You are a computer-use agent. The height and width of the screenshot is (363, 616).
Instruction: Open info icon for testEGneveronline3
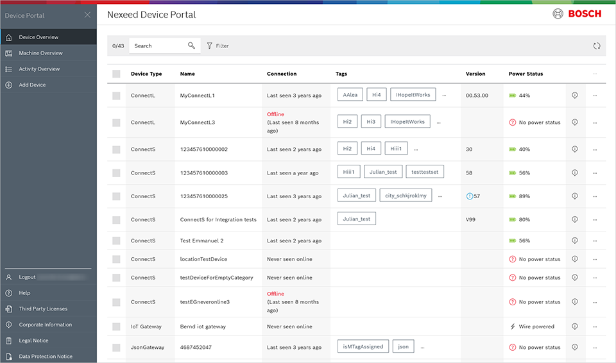(x=575, y=301)
